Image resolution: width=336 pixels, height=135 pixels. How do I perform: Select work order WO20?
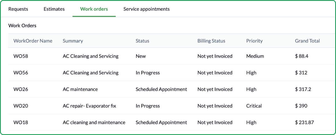(21, 106)
